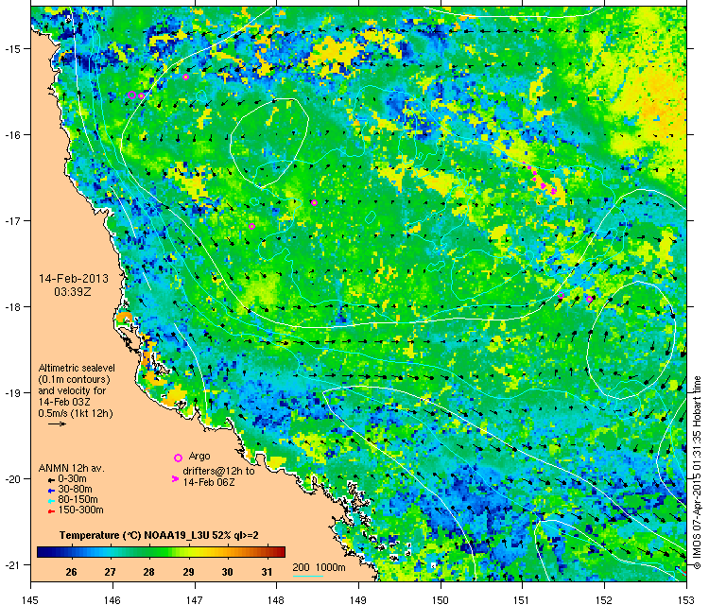This screenshot has height=605, width=709.
Task: Click the colorbar tick label 27
Action: [111, 572]
